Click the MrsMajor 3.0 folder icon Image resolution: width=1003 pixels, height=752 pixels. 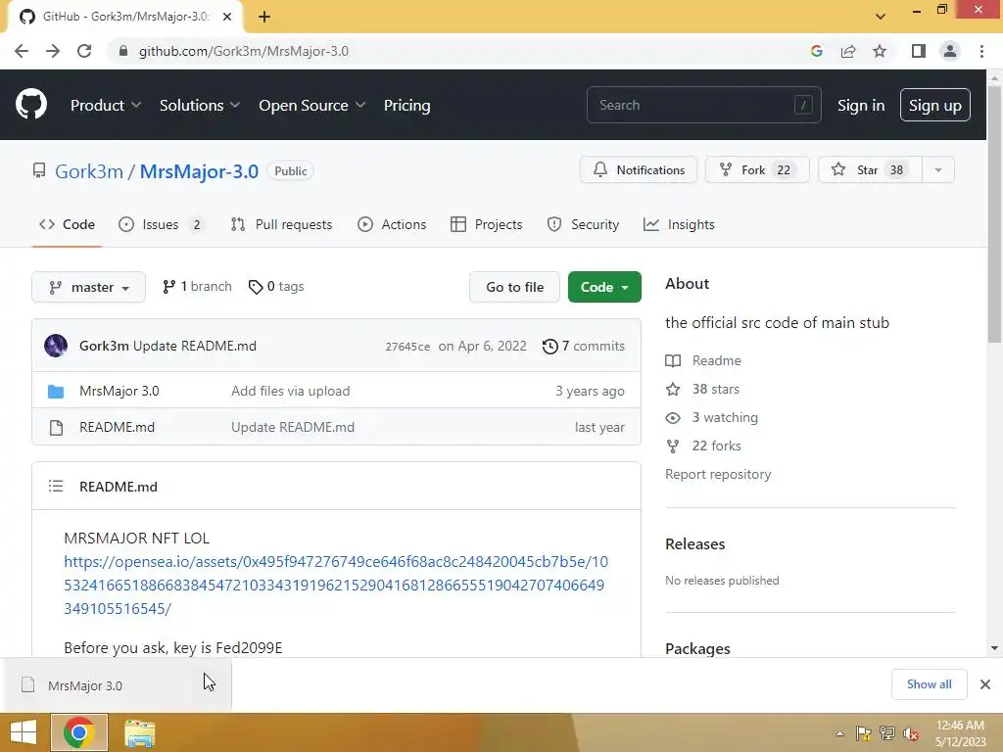pyautogui.click(x=56, y=391)
